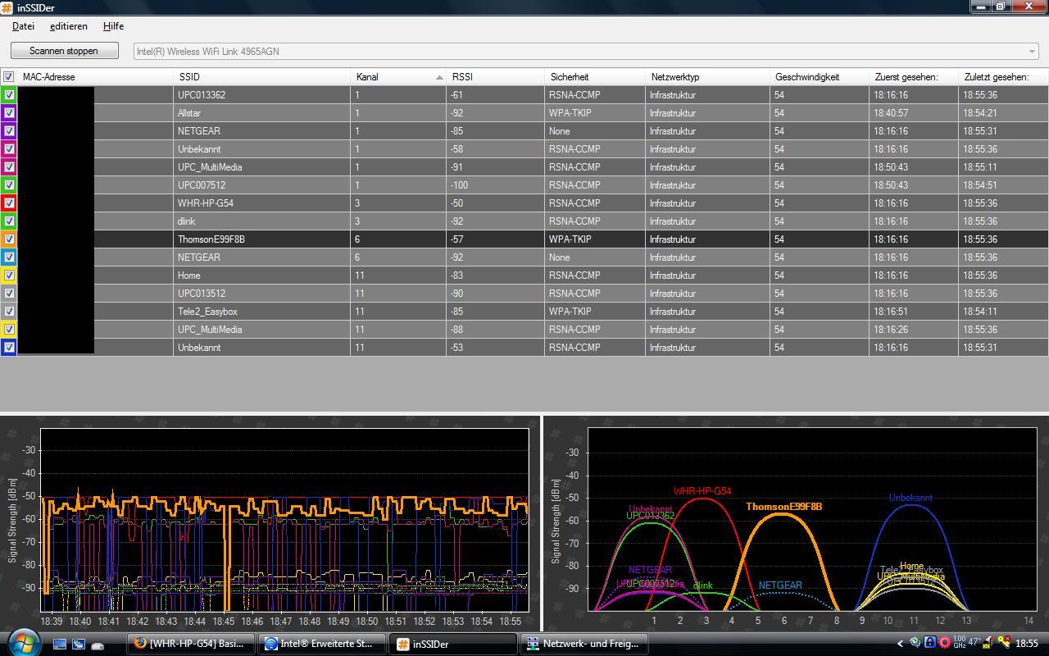
Task: Toggle checkbox for UPC_MultiMedia on channel 11
Action: coord(9,329)
